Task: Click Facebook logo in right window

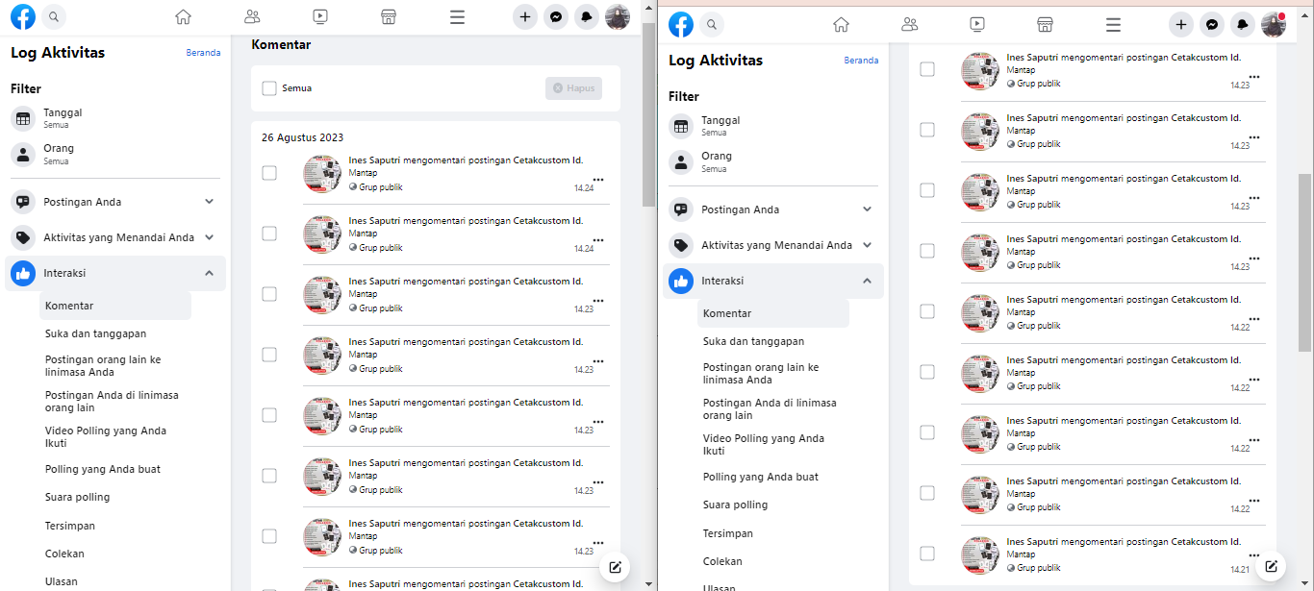Action: (681, 24)
